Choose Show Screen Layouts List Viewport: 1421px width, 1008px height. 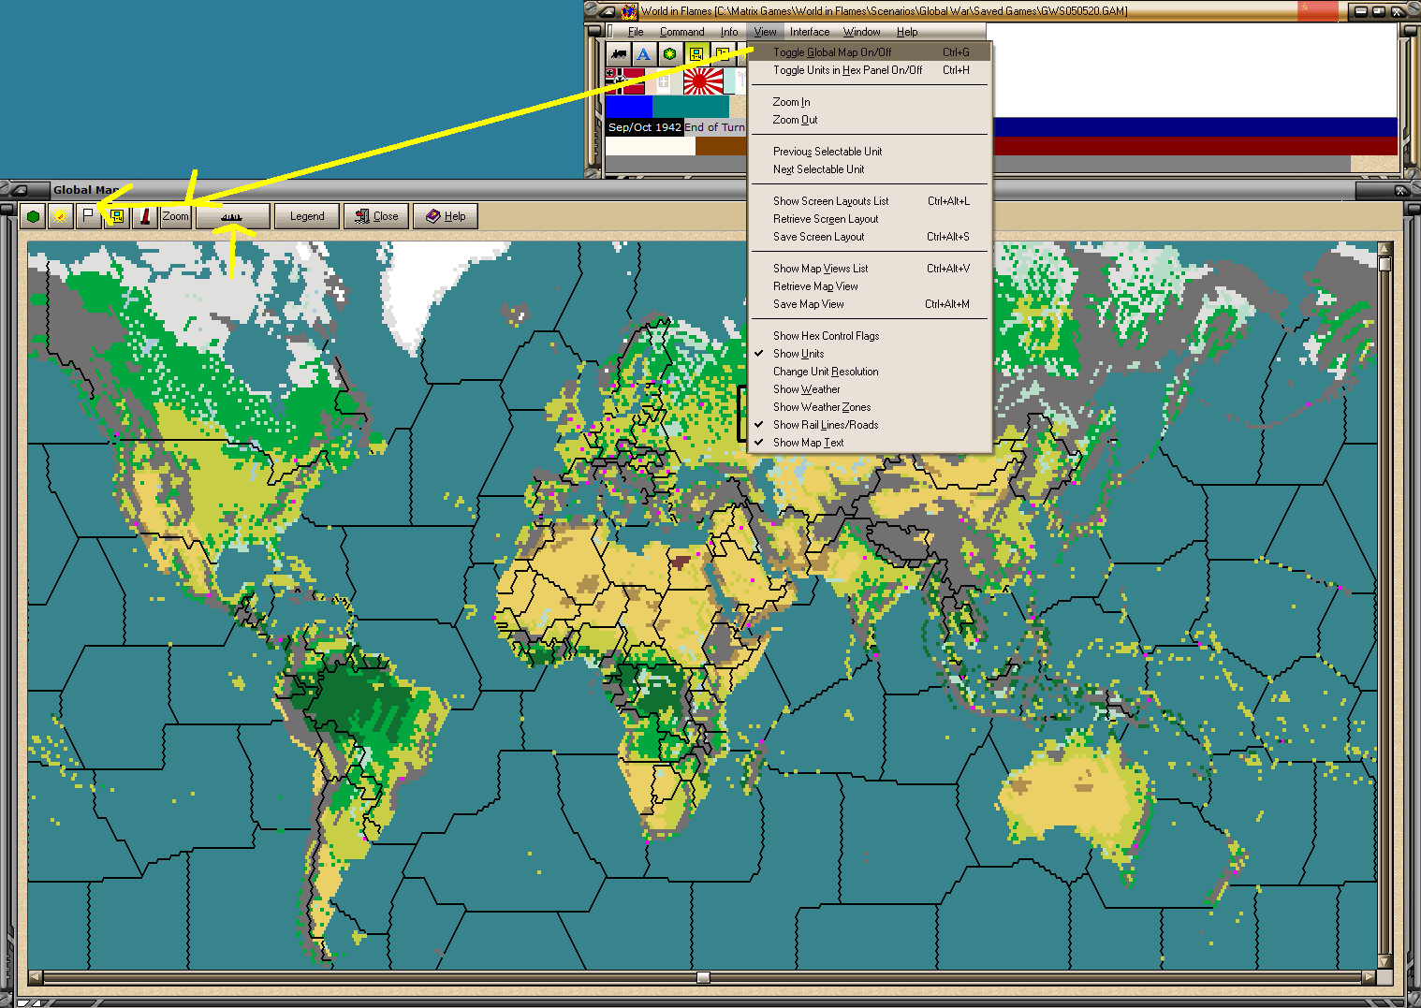871,201
